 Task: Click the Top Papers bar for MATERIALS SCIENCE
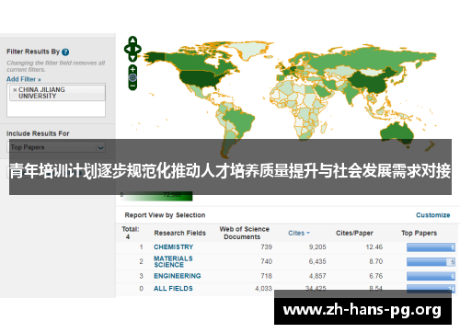(x=431, y=262)
